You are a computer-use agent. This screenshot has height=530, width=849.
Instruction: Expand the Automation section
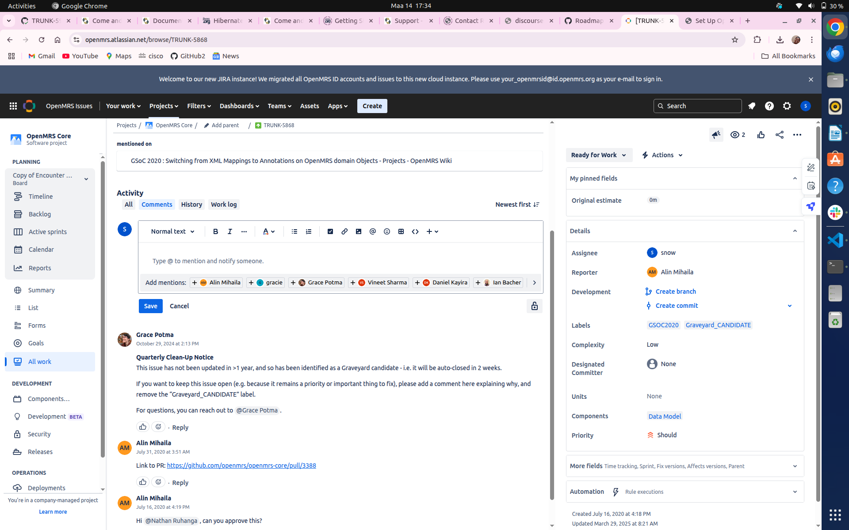tap(795, 492)
